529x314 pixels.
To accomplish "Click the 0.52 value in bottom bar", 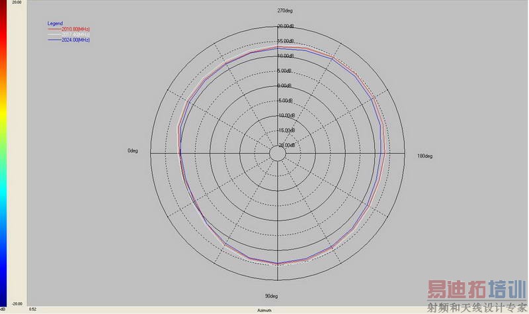I will (x=32, y=309).
